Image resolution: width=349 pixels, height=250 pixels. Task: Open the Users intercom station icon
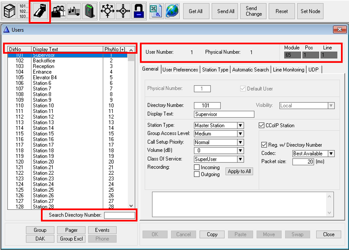tap(40, 11)
